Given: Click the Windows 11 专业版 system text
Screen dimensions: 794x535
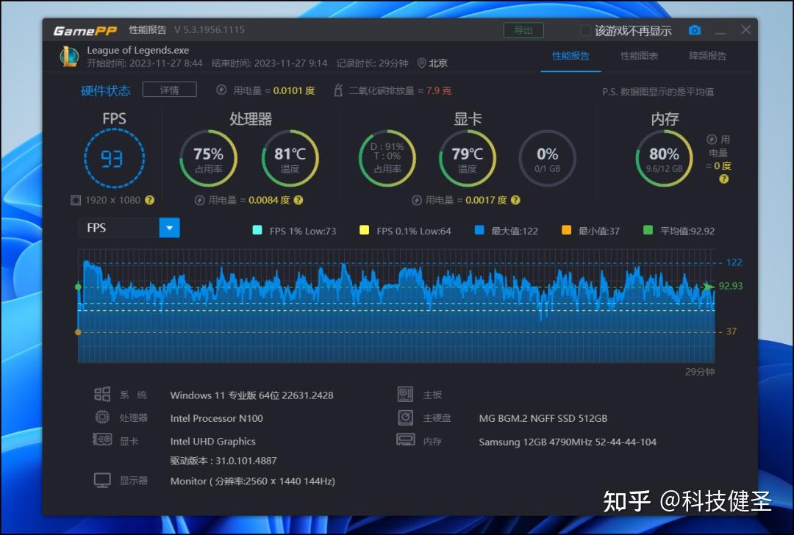Looking at the screenshot, I should (251, 395).
